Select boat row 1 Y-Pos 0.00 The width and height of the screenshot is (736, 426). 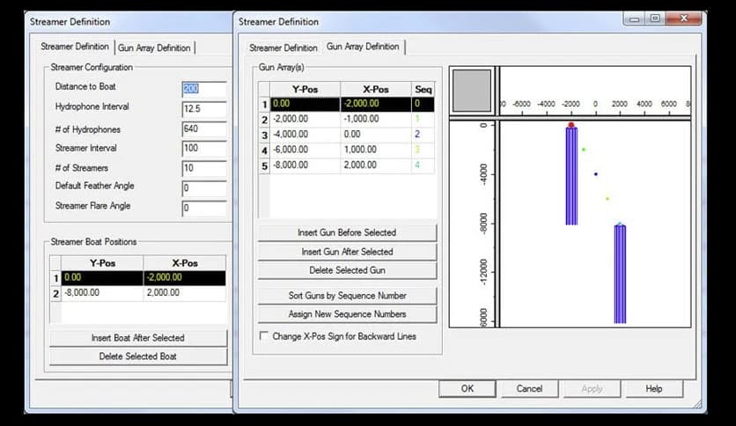[102, 278]
